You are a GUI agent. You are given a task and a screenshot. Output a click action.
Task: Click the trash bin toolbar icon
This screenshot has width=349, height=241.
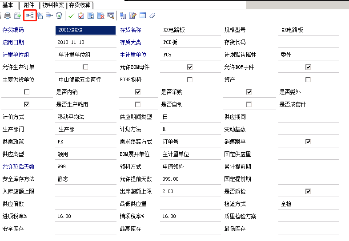[59, 16]
